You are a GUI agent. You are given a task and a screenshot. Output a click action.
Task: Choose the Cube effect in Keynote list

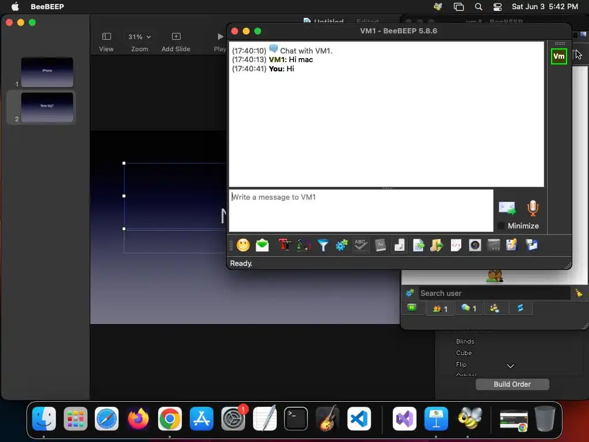pyautogui.click(x=464, y=353)
